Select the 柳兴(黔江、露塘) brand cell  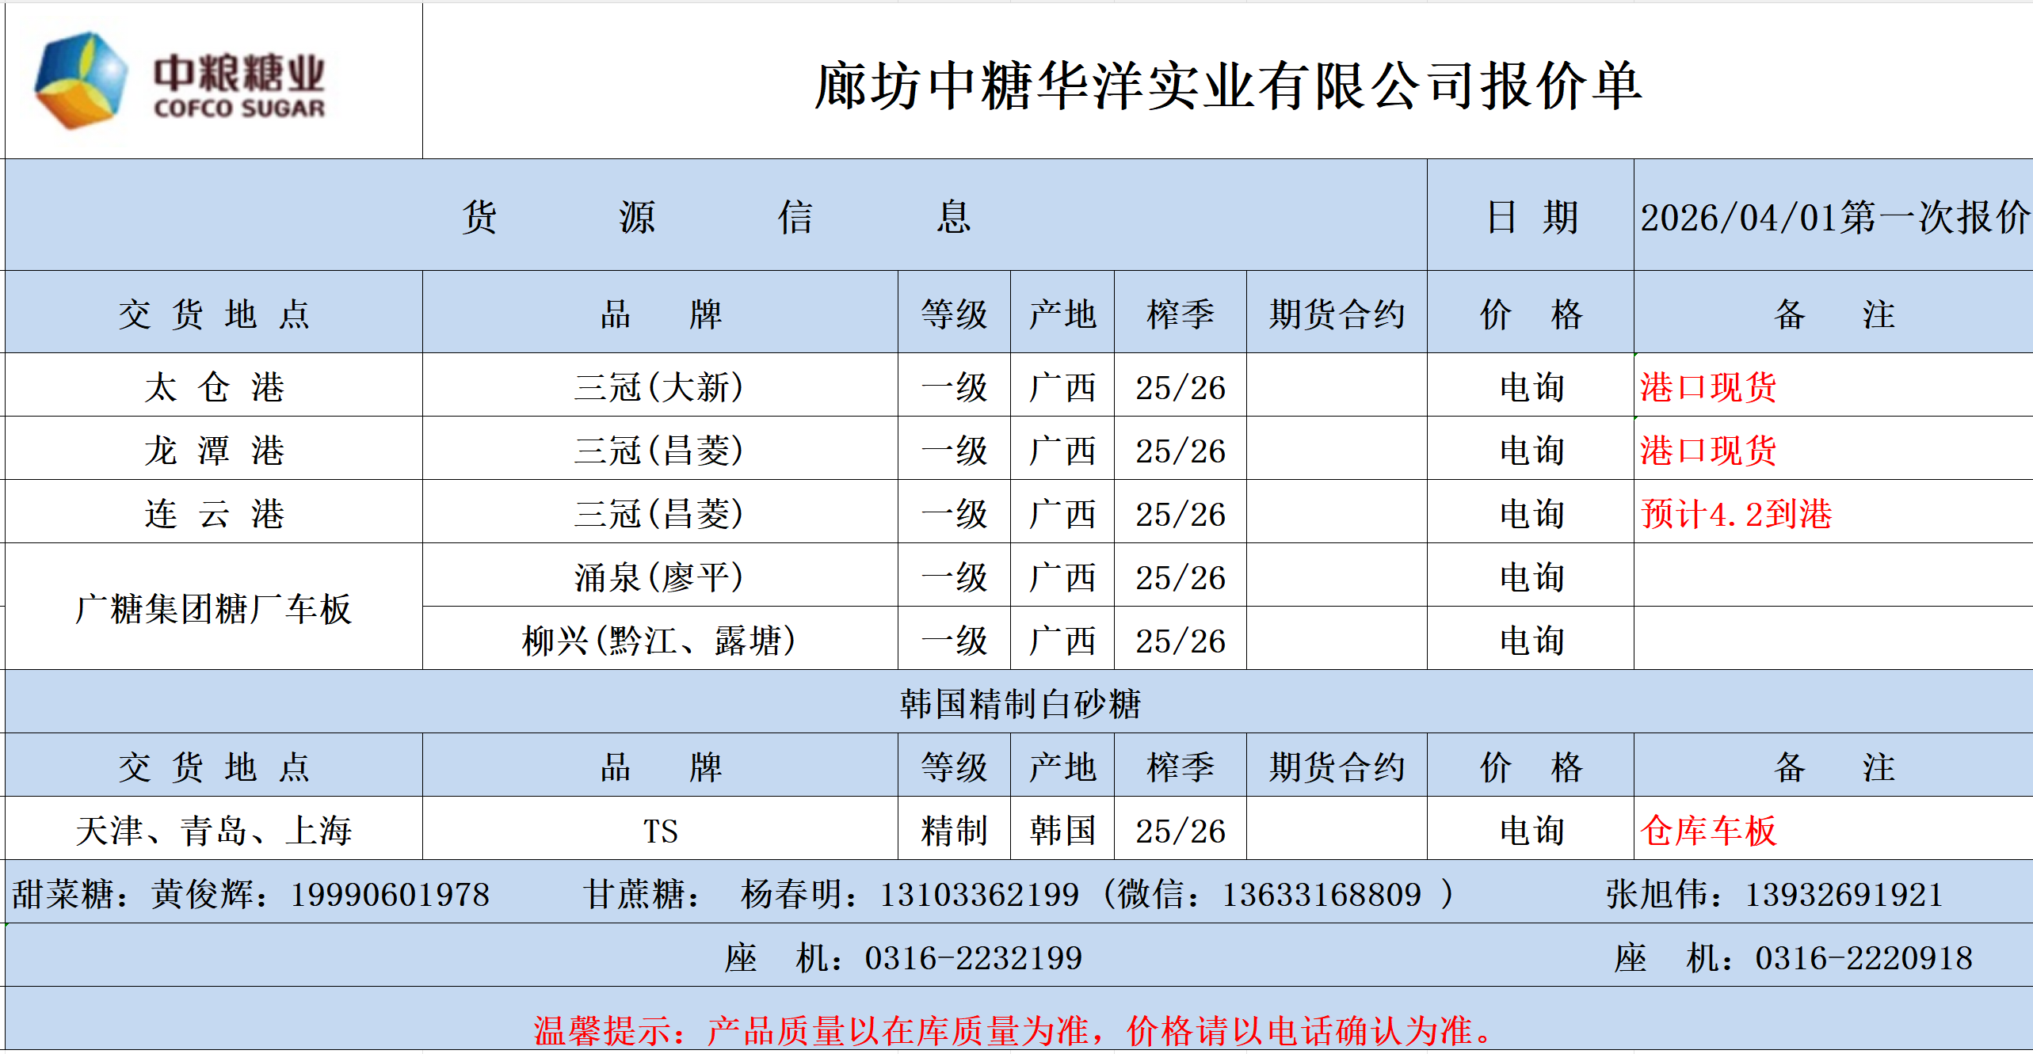coord(660,639)
